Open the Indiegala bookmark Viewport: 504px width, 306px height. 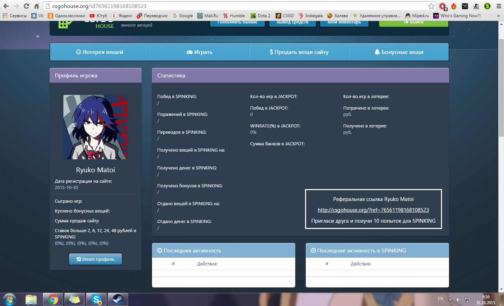tap(311, 16)
